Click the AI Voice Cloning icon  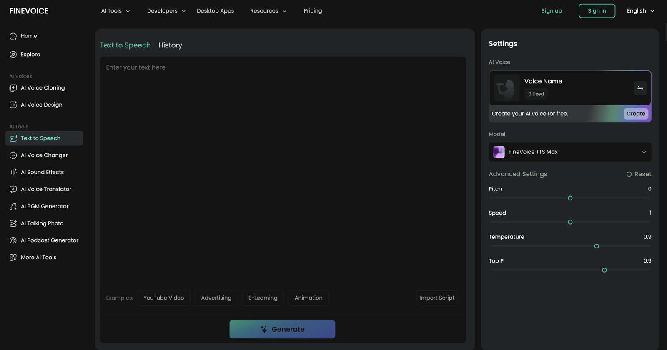[x=13, y=88]
